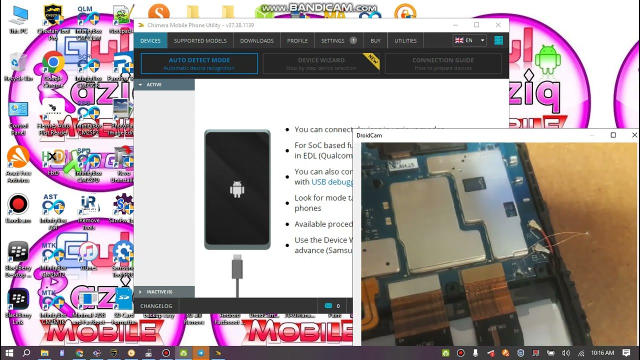Open the CONNECTION GUIDE button
This screenshot has width=640, height=360.
coord(443,63)
